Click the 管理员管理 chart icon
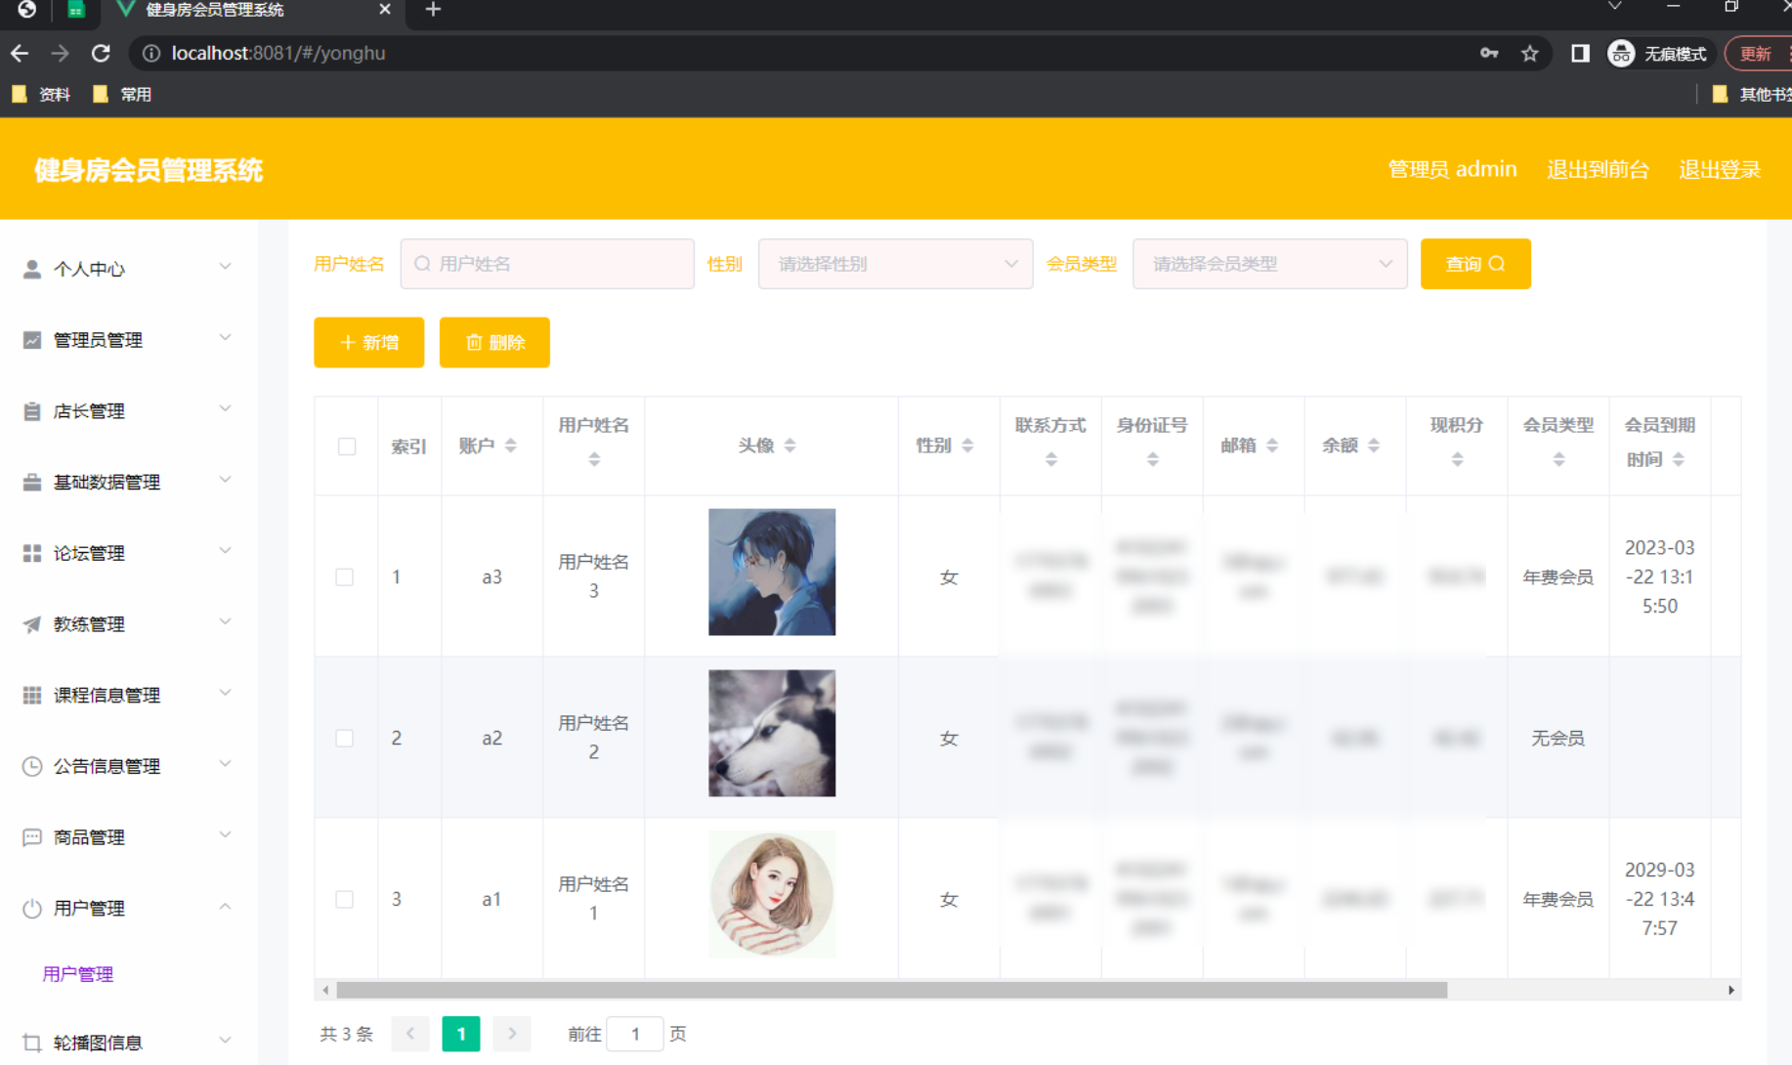Image resolution: width=1792 pixels, height=1065 pixels. (32, 340)
